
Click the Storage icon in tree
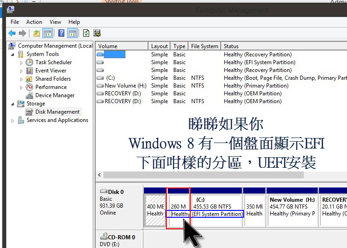tap(21, 104)
